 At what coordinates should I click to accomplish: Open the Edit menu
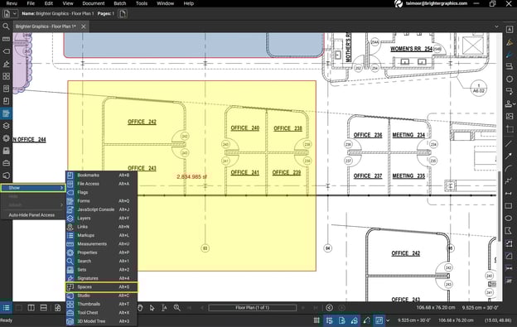pyautogui.click(x=49, y=3)
